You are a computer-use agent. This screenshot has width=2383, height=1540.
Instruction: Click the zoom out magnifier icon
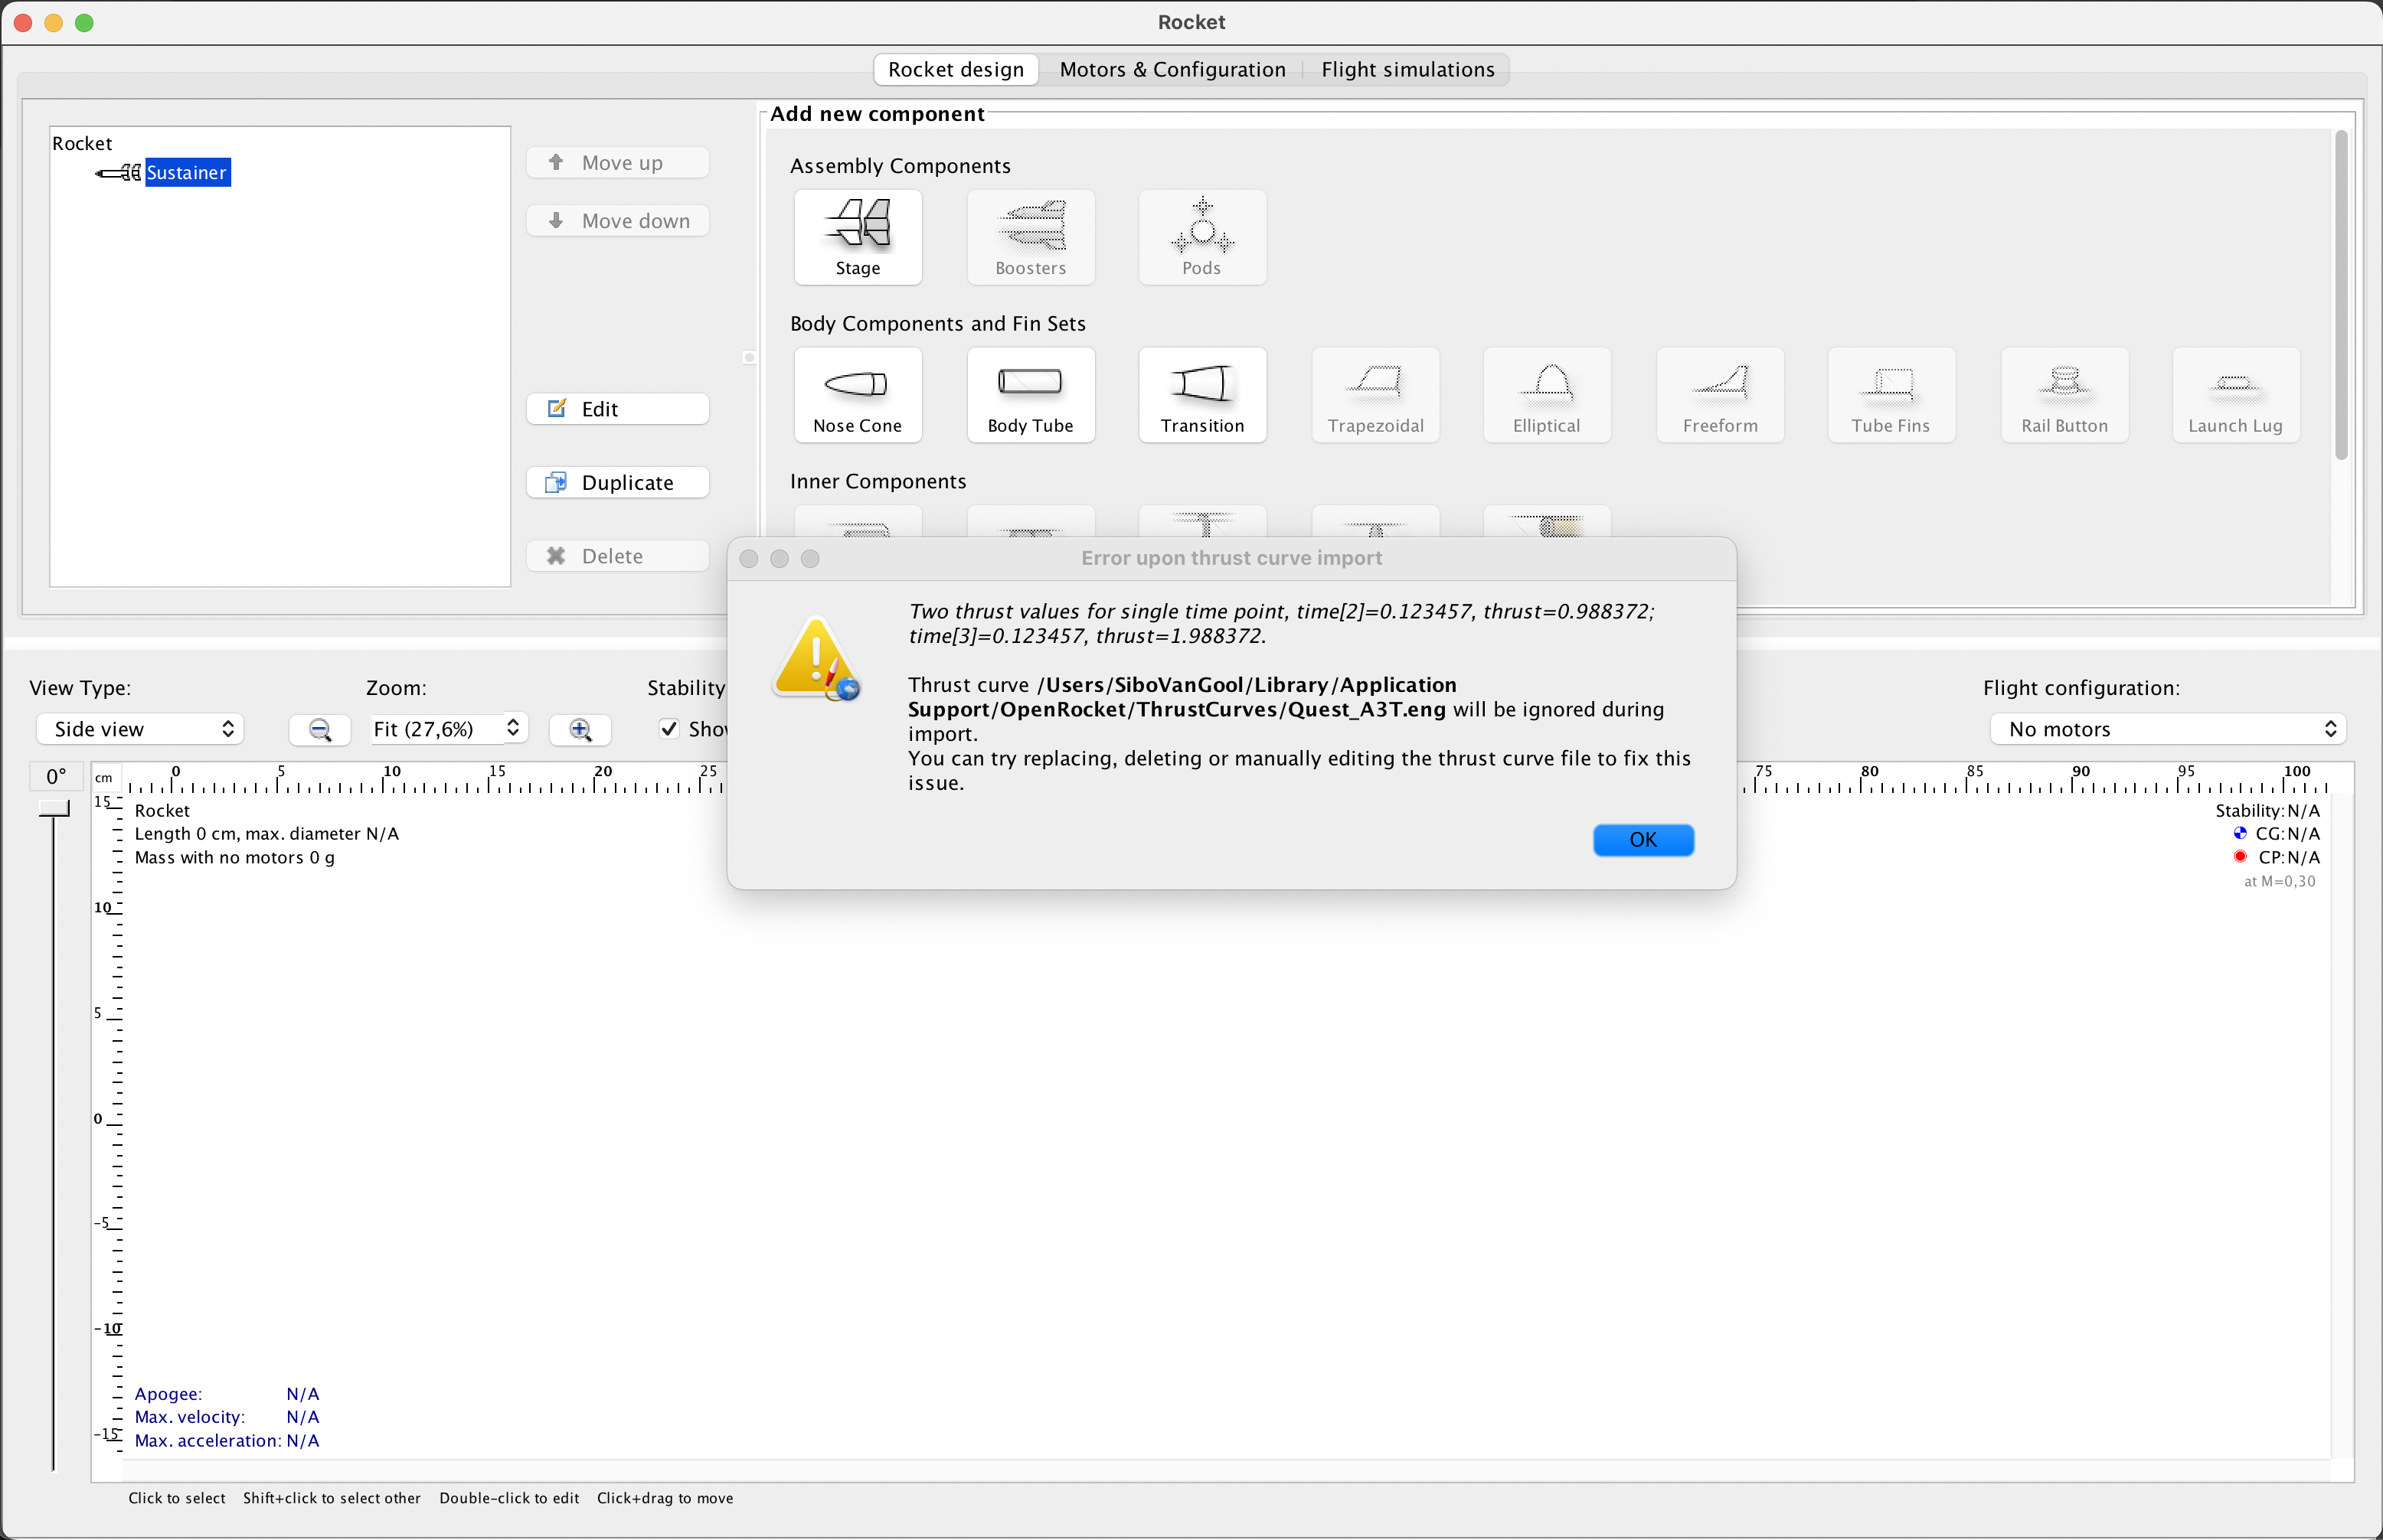tap(319, 729)
